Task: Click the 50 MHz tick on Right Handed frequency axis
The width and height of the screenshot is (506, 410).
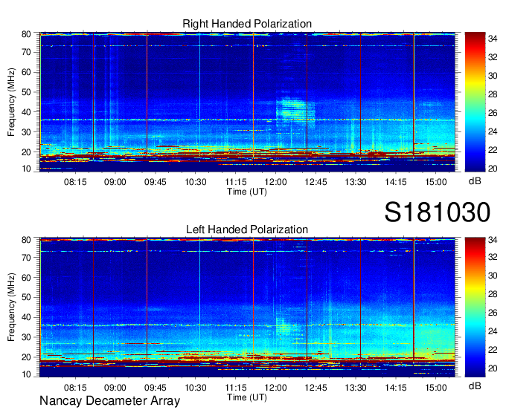Action: click(x=26, y=92)
